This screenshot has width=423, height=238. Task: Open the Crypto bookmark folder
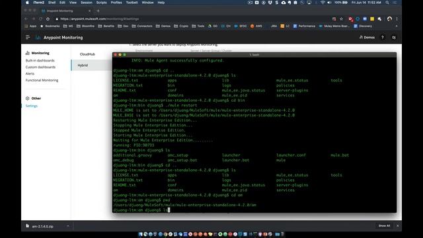point(181,26)
